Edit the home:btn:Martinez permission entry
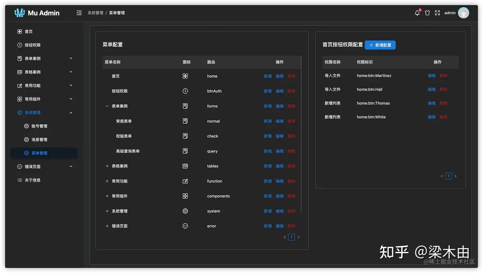Viewport: 483px width, 273px height. click(x=431, y=75)
